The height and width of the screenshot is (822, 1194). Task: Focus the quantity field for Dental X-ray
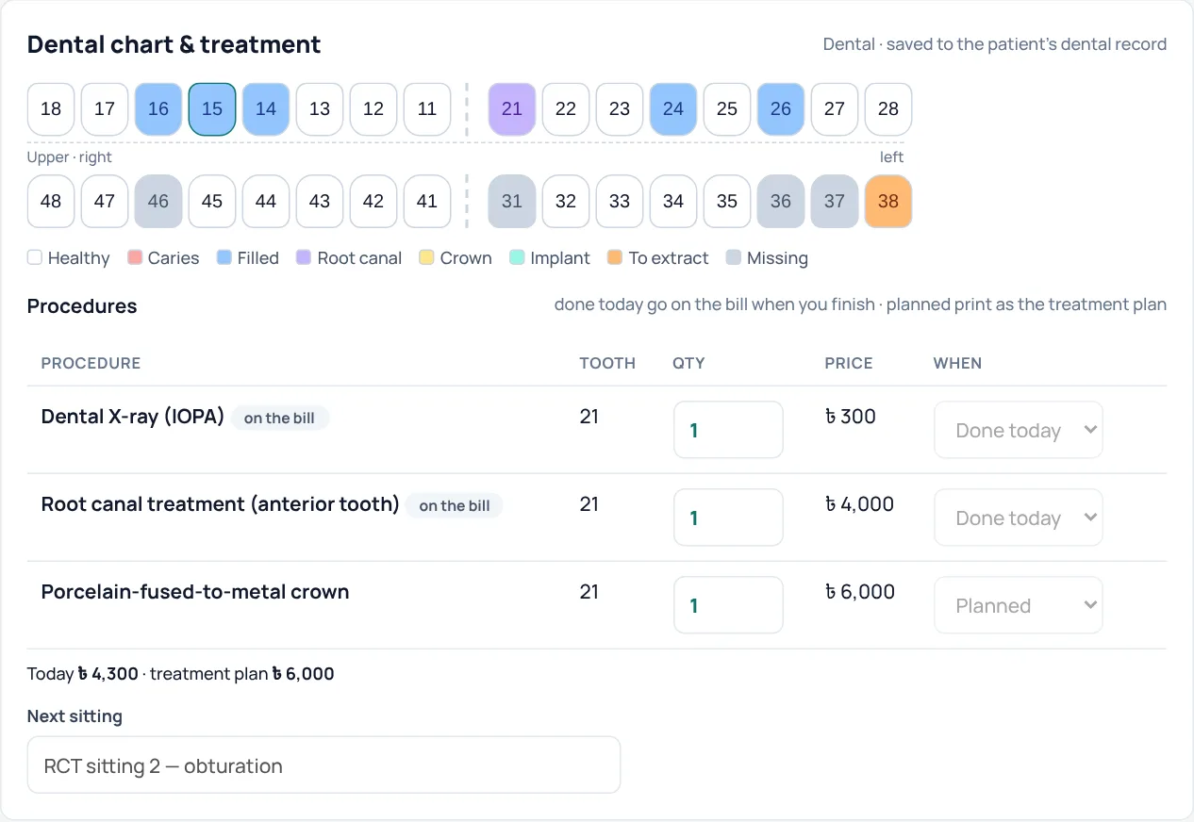point(728,430)
